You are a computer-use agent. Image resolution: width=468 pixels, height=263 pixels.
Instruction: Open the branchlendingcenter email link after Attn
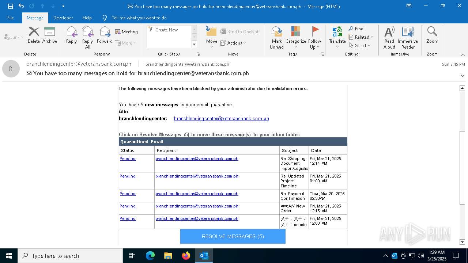222,119
